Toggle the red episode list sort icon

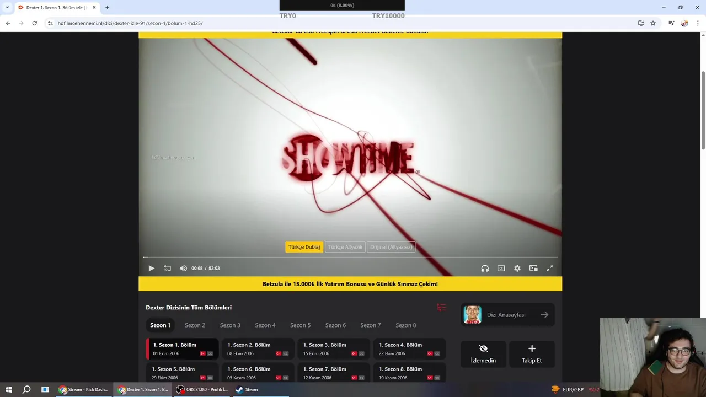(441, 308)
